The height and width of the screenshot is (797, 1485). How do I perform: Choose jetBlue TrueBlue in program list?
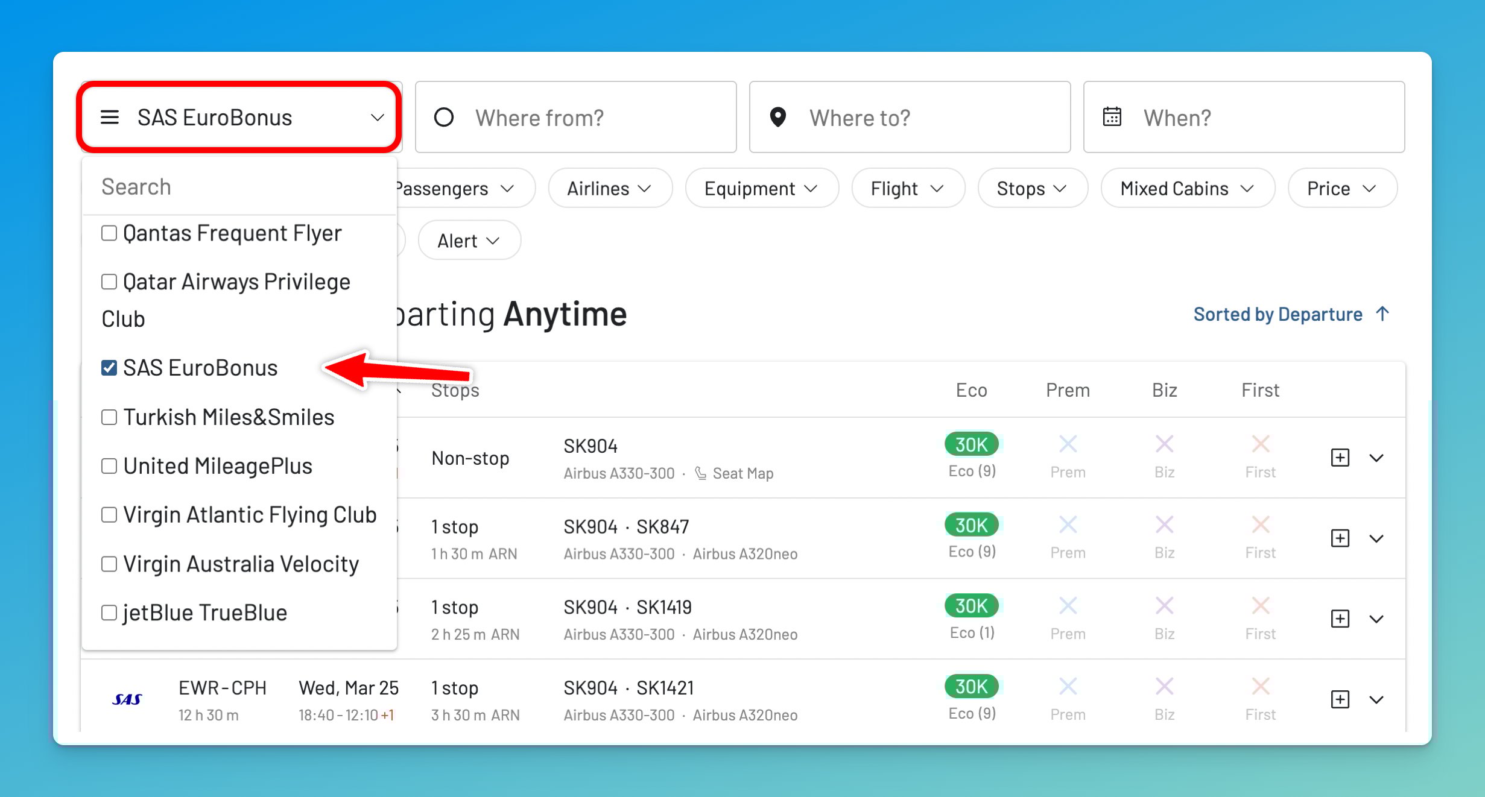pos(109,613)
